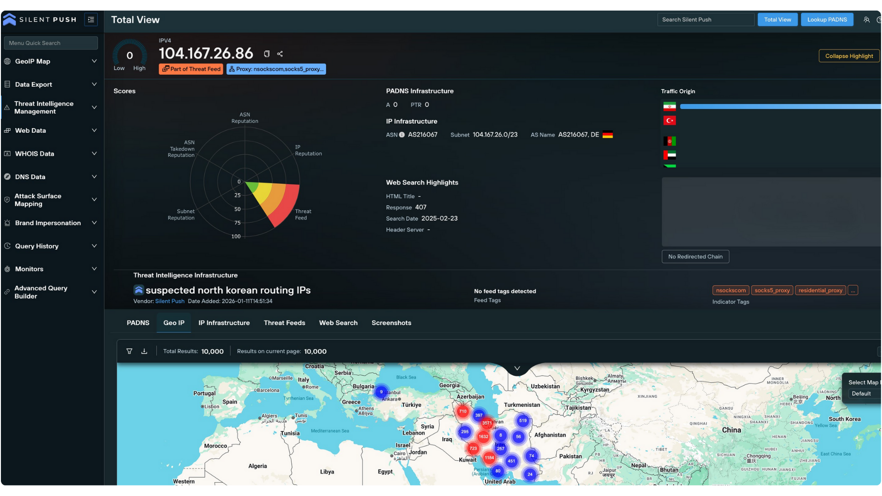Click the Collapse Highlight button

click(848, 56)
